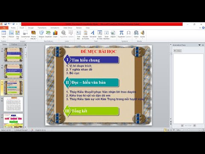Save the presentation from quick access toolbar
This screenshot has width=205, height=154.
6,24
